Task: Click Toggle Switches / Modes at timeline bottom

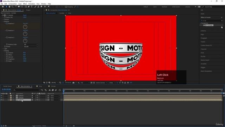Action: click(39, 126)
